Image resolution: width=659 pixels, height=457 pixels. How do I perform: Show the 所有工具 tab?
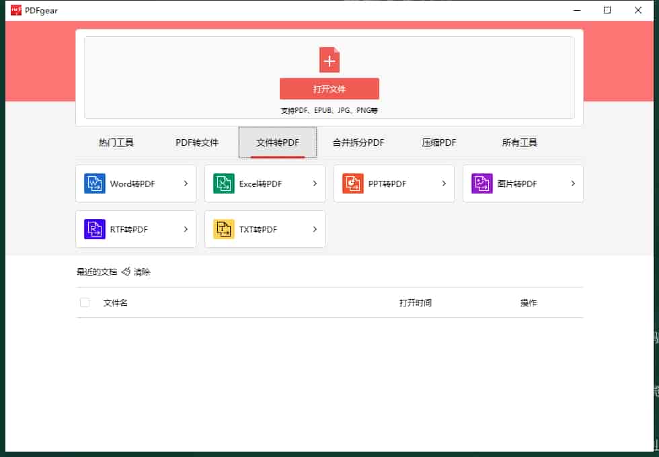(519, 142)
